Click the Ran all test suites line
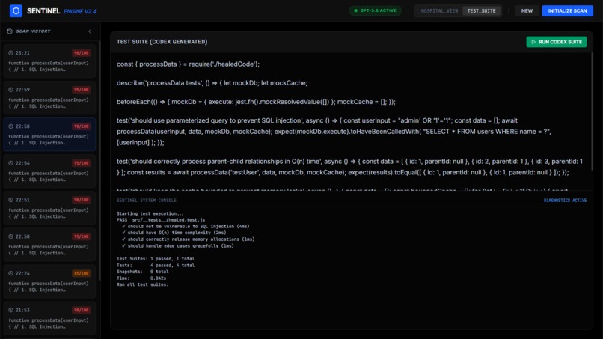The height and width of the screenshot is (339, 603). coord(142,284)
